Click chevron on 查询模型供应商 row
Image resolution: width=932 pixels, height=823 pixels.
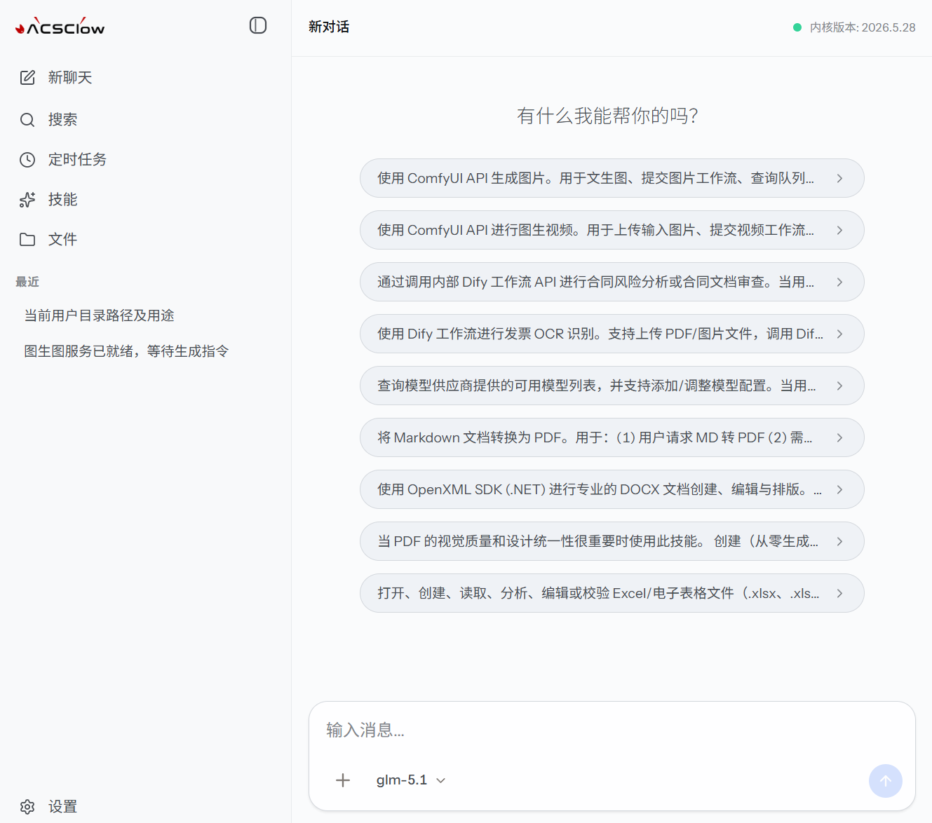click(x=839, y=386)
